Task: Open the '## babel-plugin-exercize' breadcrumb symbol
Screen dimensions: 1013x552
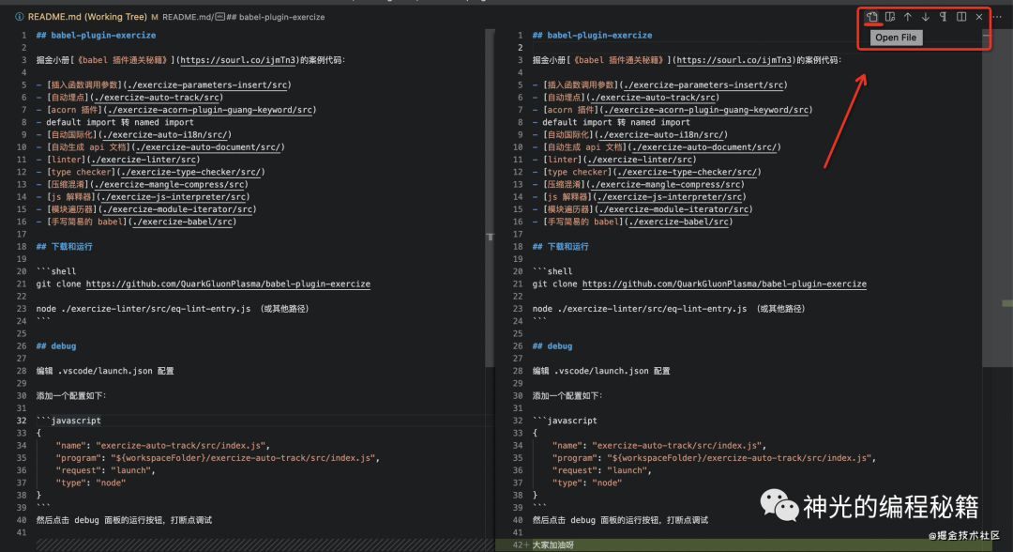Action: (276, 17)
